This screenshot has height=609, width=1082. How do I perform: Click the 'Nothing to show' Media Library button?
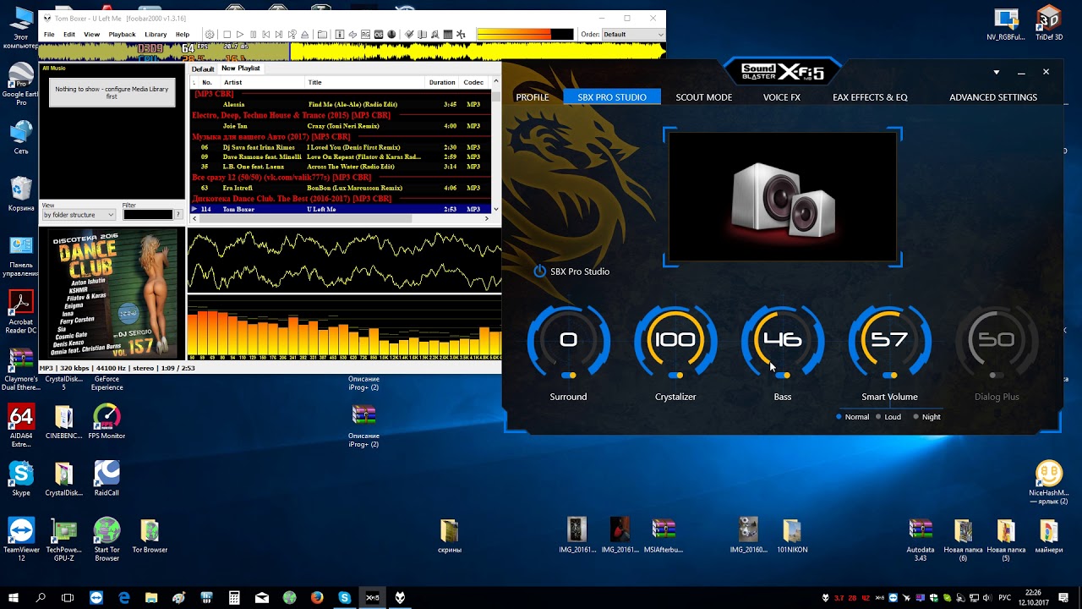[x=112, y=93]
